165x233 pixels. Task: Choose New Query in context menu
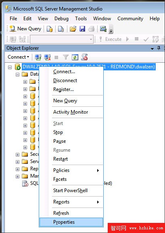pos(71,101)
